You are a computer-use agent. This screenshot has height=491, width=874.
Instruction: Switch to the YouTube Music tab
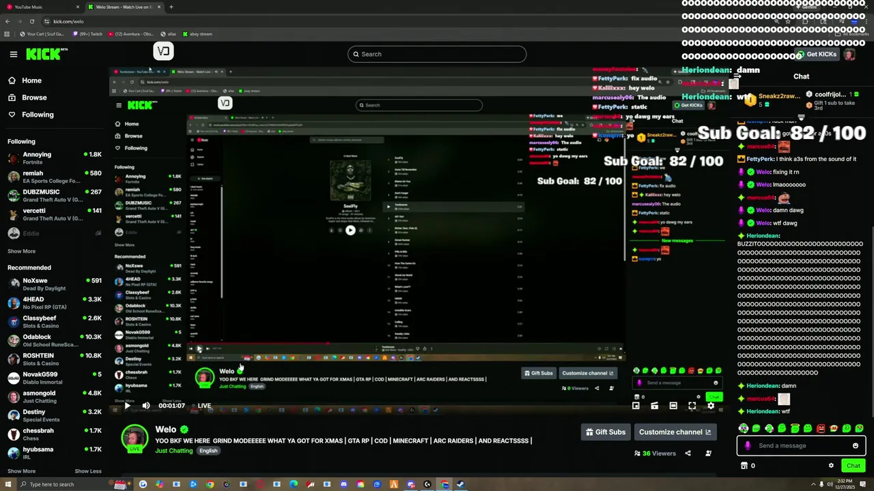point(41,7)
